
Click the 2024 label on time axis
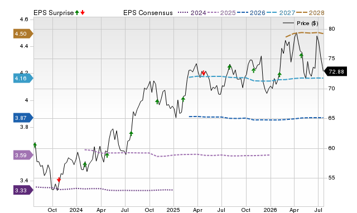pyautogui.click(x=76, y=210)
